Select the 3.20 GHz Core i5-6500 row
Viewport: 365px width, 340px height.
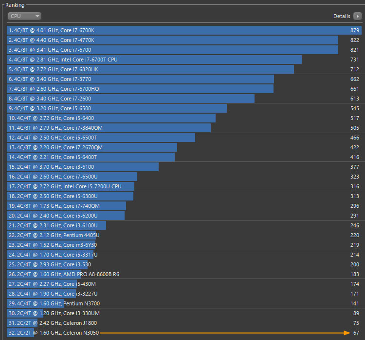184,108
